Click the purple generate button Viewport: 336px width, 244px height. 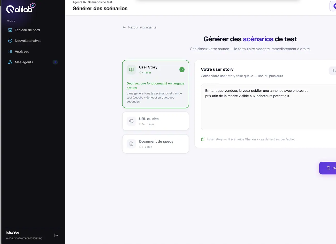(327, 168)
